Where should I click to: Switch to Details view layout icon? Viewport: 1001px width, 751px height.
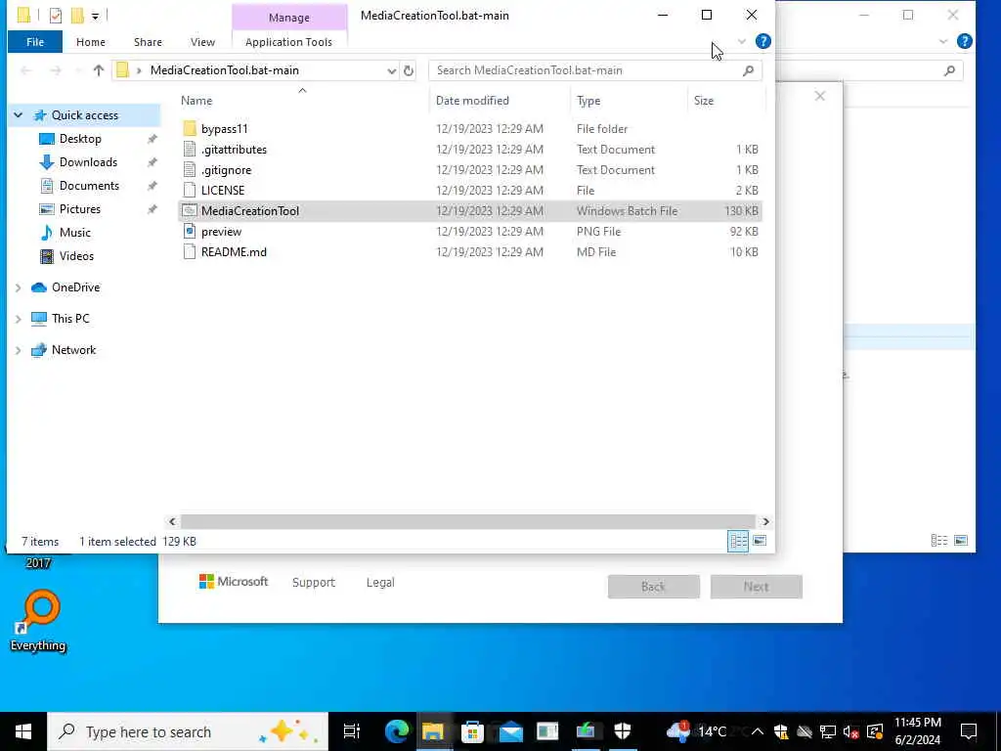click(738, 541)
